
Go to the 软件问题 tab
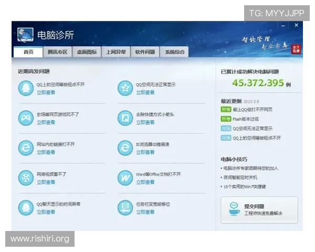145,52
